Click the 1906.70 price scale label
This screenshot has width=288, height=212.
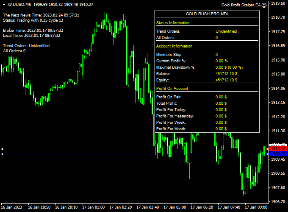pos(278,202)
